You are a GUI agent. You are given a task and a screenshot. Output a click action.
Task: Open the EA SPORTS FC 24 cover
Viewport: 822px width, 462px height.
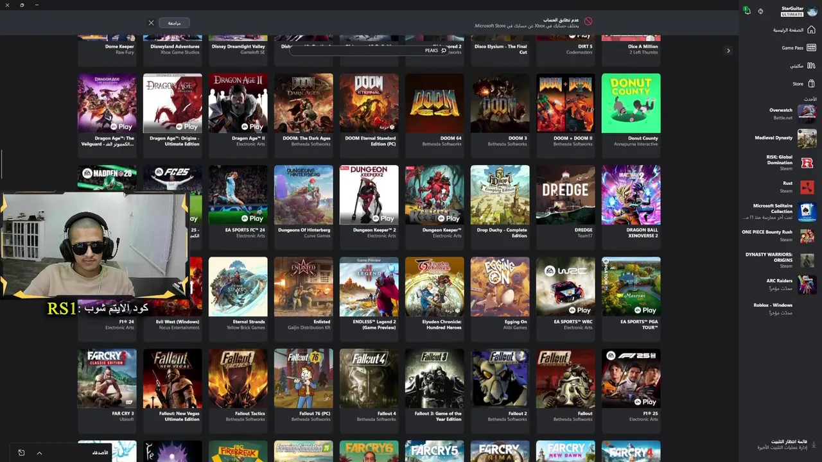(238, 195)
